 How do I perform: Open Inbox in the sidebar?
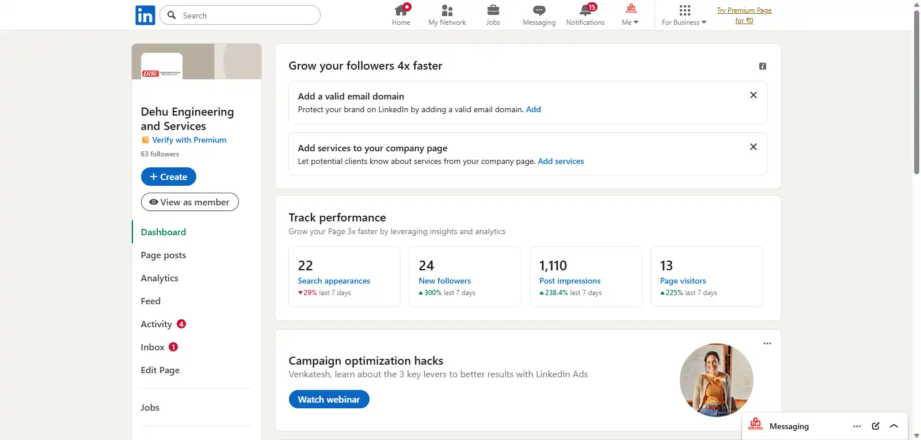[153, 347]
